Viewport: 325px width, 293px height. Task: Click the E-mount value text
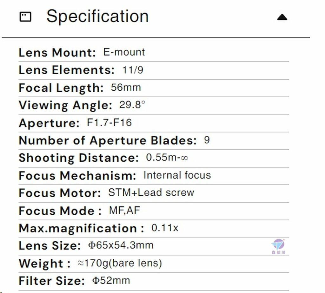124,52
